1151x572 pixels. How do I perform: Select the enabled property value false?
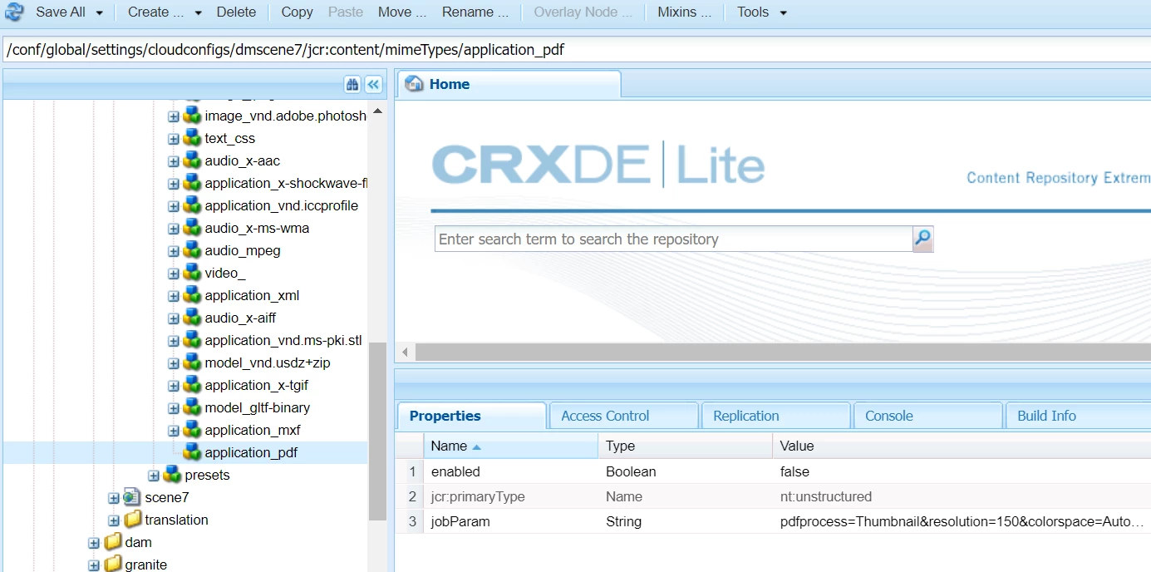pyautogui.click(x=794, y=471)
